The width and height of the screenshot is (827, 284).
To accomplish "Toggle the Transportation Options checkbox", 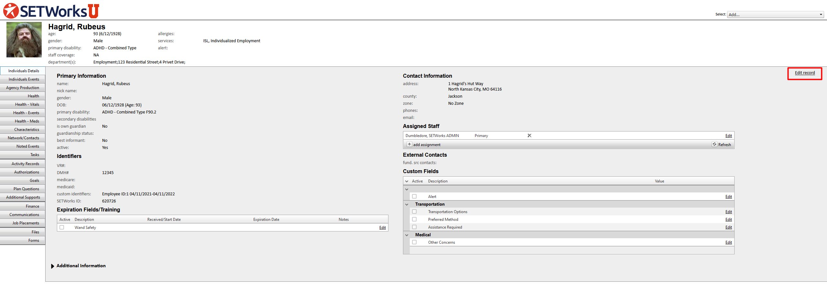I will point(414,211).
